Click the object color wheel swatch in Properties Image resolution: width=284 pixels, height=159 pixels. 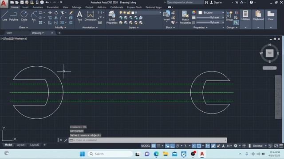[x=194, y=13]
